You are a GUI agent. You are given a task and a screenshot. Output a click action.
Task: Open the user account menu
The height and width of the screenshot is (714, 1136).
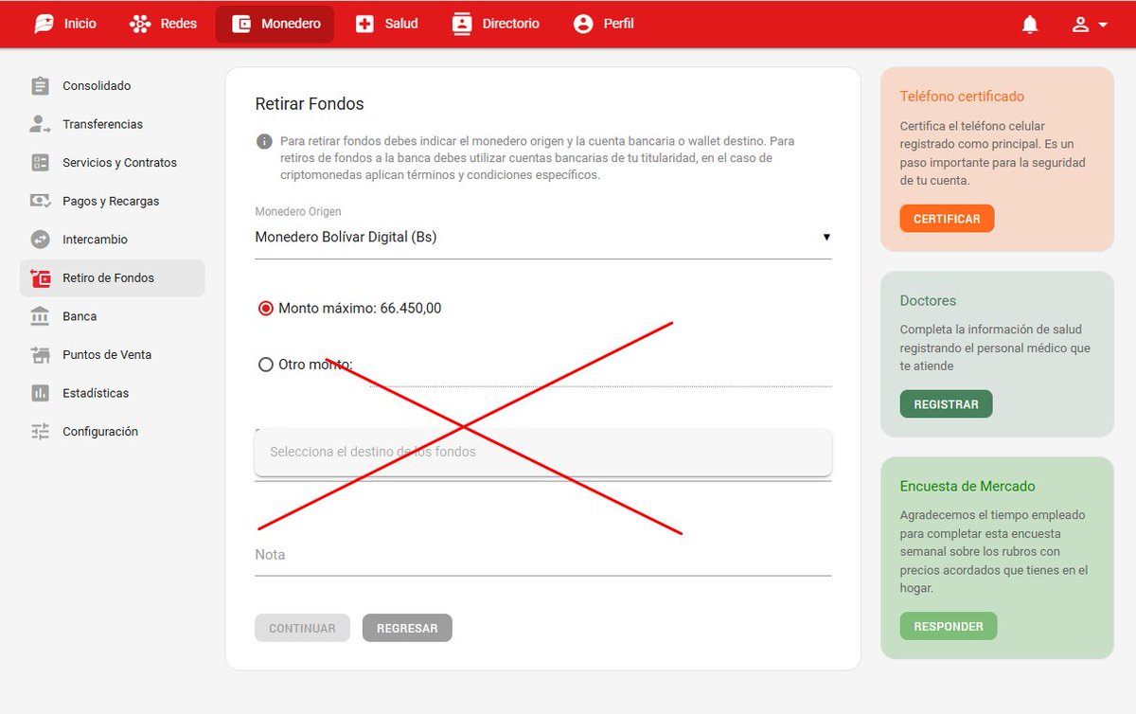1090,25
